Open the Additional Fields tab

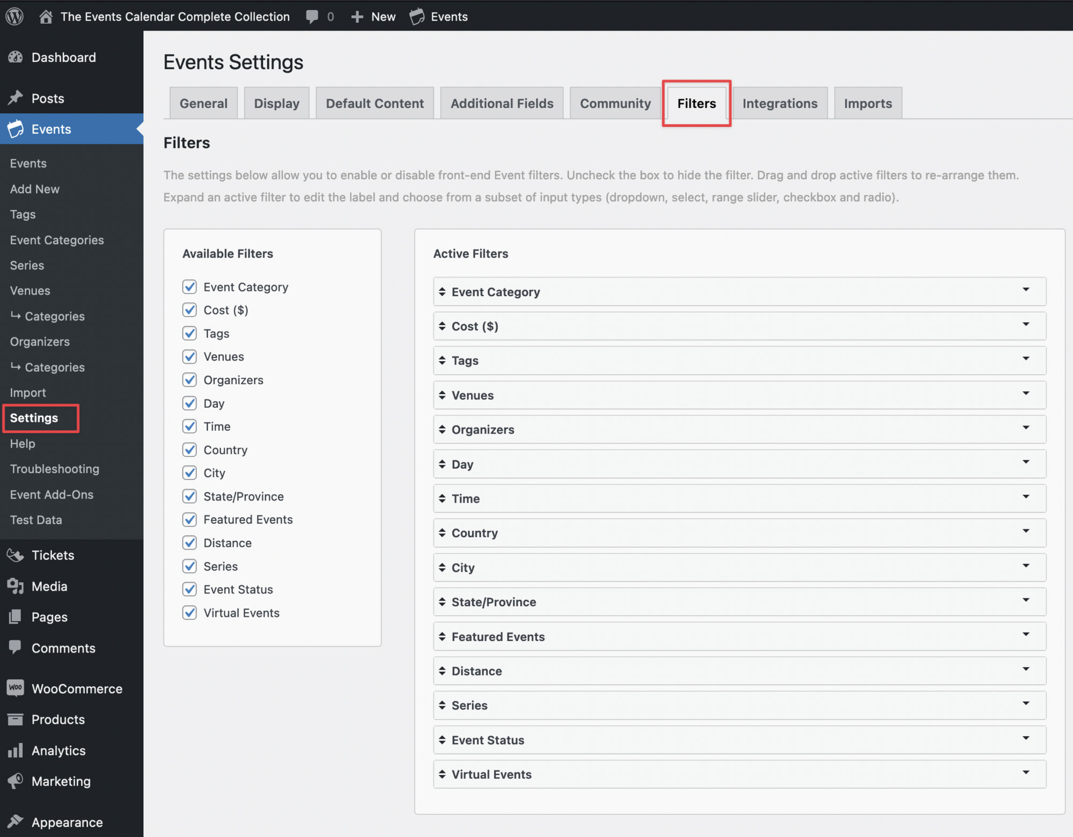(501, 103)
